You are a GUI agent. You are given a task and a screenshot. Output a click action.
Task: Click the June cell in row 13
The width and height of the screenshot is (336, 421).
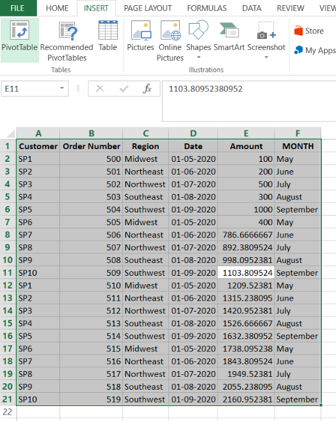pyautogui.click(x=298, y=298)
